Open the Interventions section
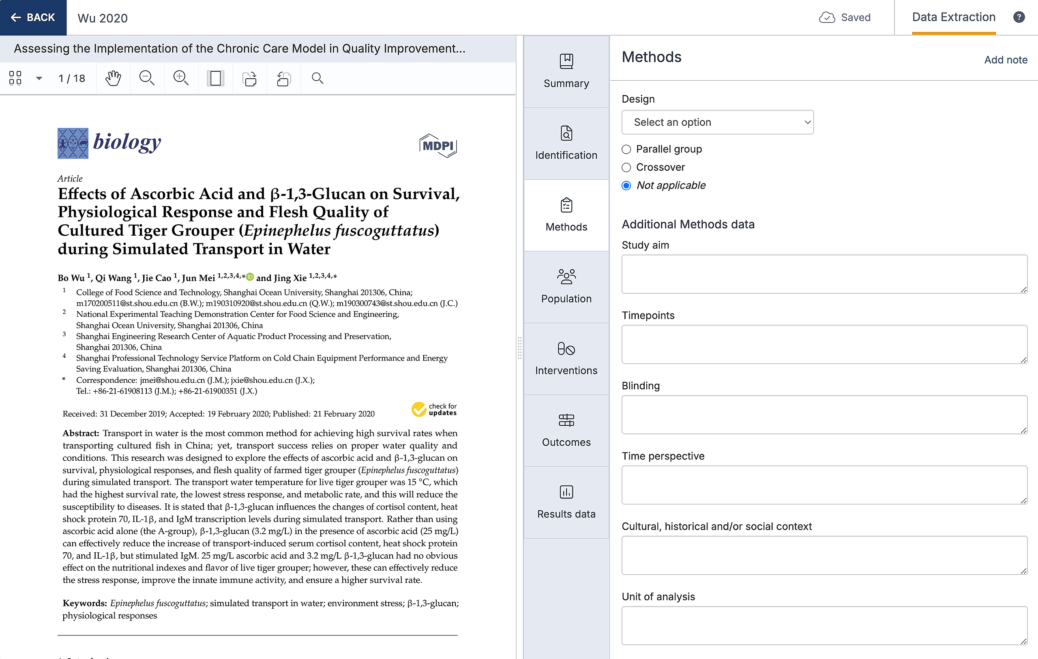This screenshot has width=1038, height=659. click(566, 358)
